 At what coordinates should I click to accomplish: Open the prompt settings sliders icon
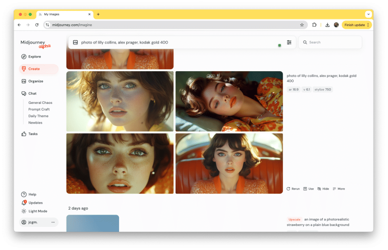289,42
